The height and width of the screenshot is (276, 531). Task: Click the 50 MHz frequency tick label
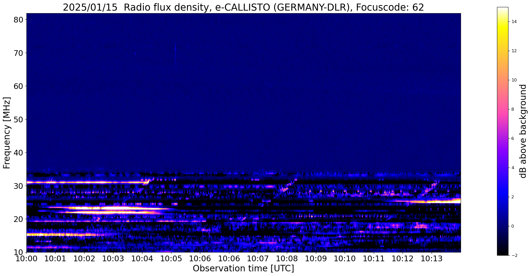coord(19,120)
